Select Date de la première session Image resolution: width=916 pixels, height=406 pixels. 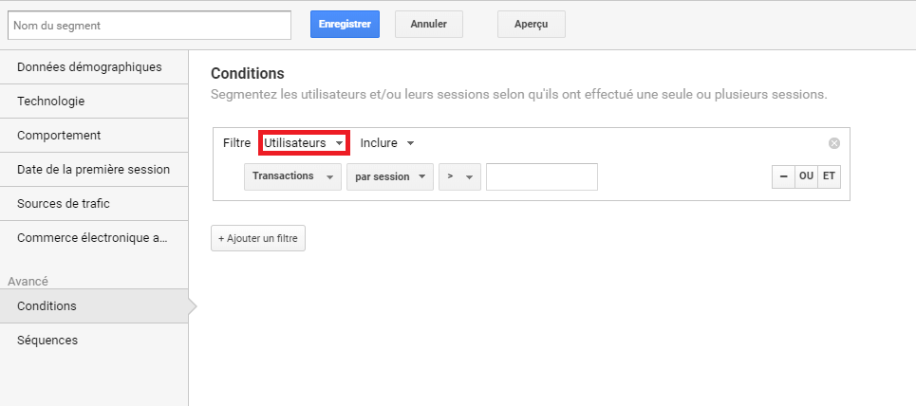point(94,170)
